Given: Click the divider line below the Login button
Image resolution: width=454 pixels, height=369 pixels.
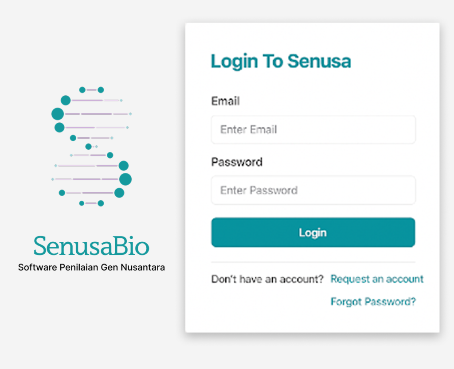Looking at the screenshot, I should coord(313,262).
